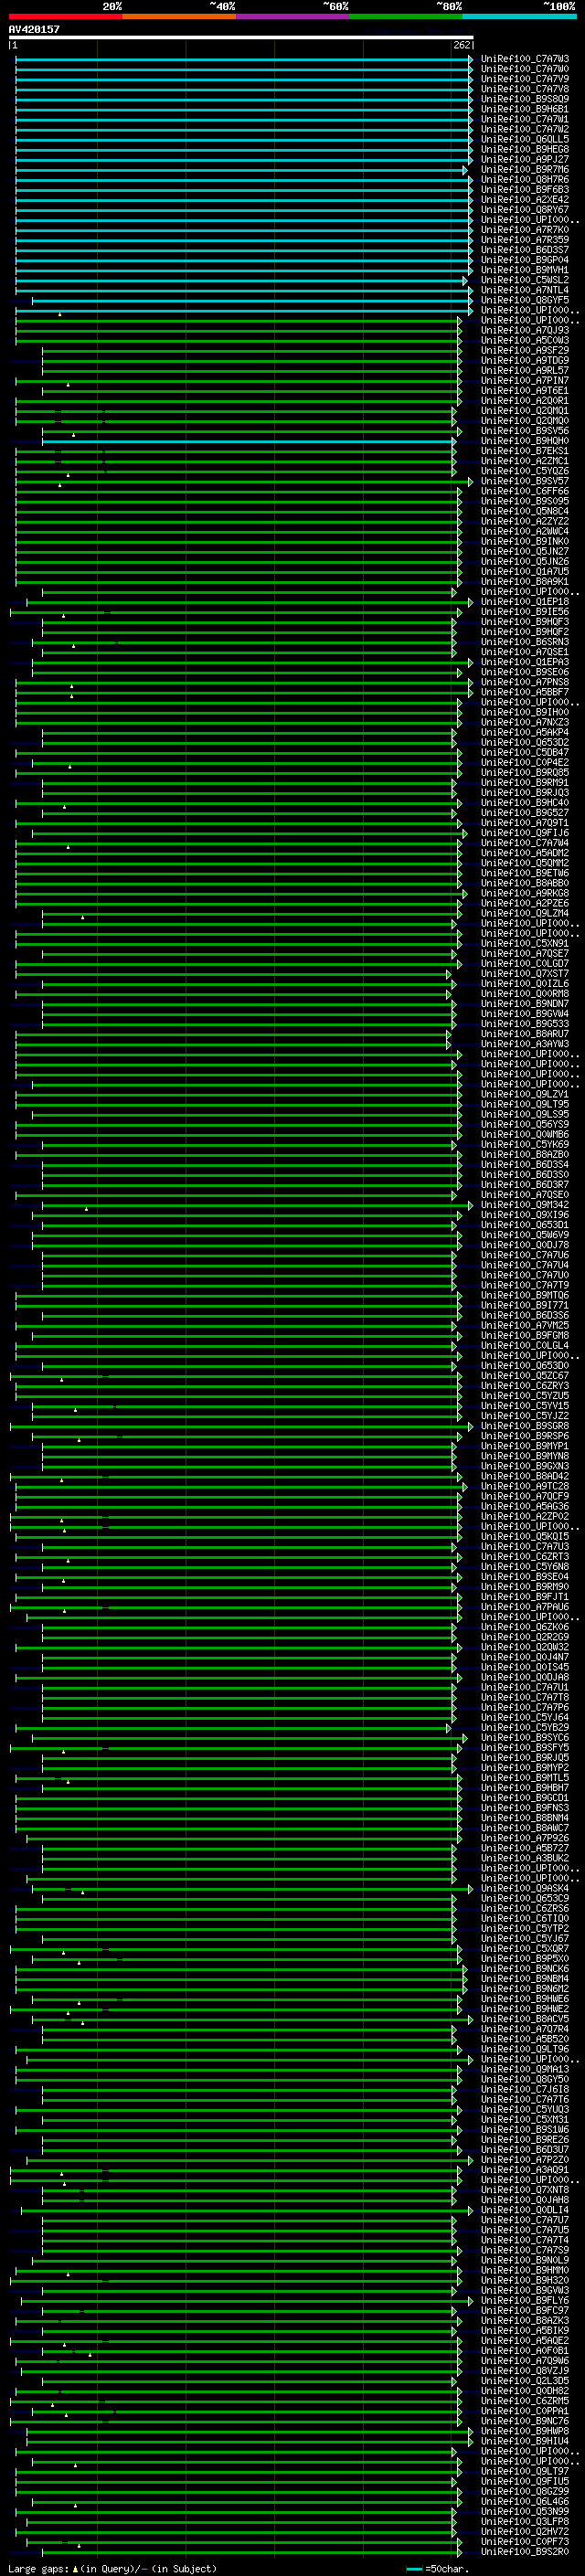Select label UniRef100_A9RL57
585x2576 pixels.
click(525, 370)
